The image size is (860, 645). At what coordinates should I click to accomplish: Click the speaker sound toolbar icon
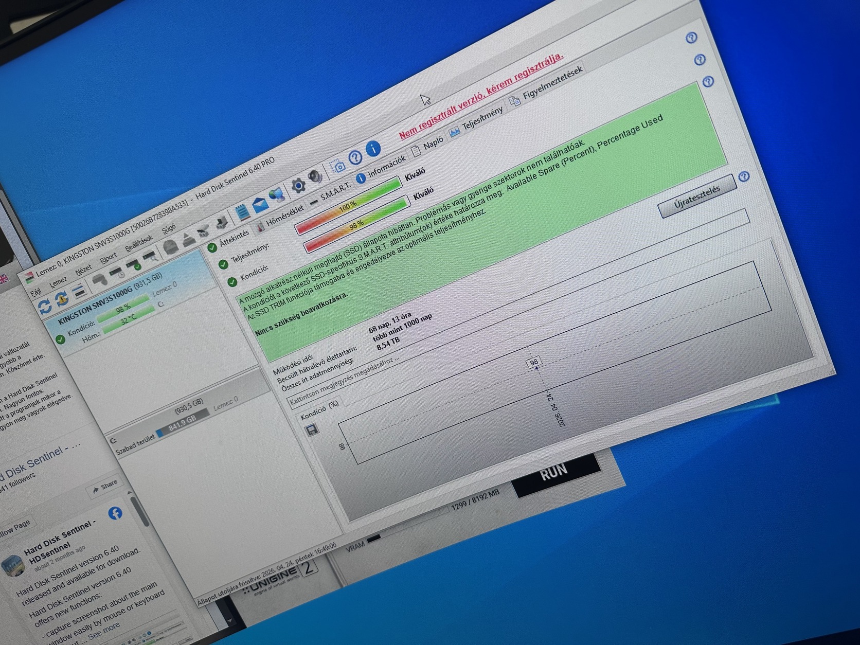coord(315,177)
